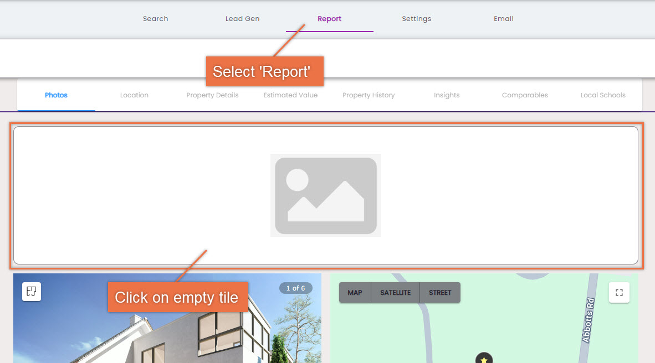The image size is (655, 363).
Task: Jump to the Location section
Action: click(x=134, y=95)
